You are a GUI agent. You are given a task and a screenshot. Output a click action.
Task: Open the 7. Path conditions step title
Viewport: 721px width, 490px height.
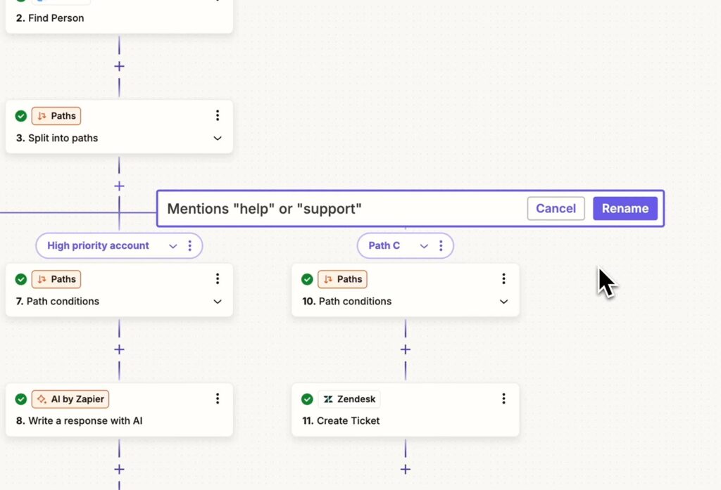[x=57, y=302]
